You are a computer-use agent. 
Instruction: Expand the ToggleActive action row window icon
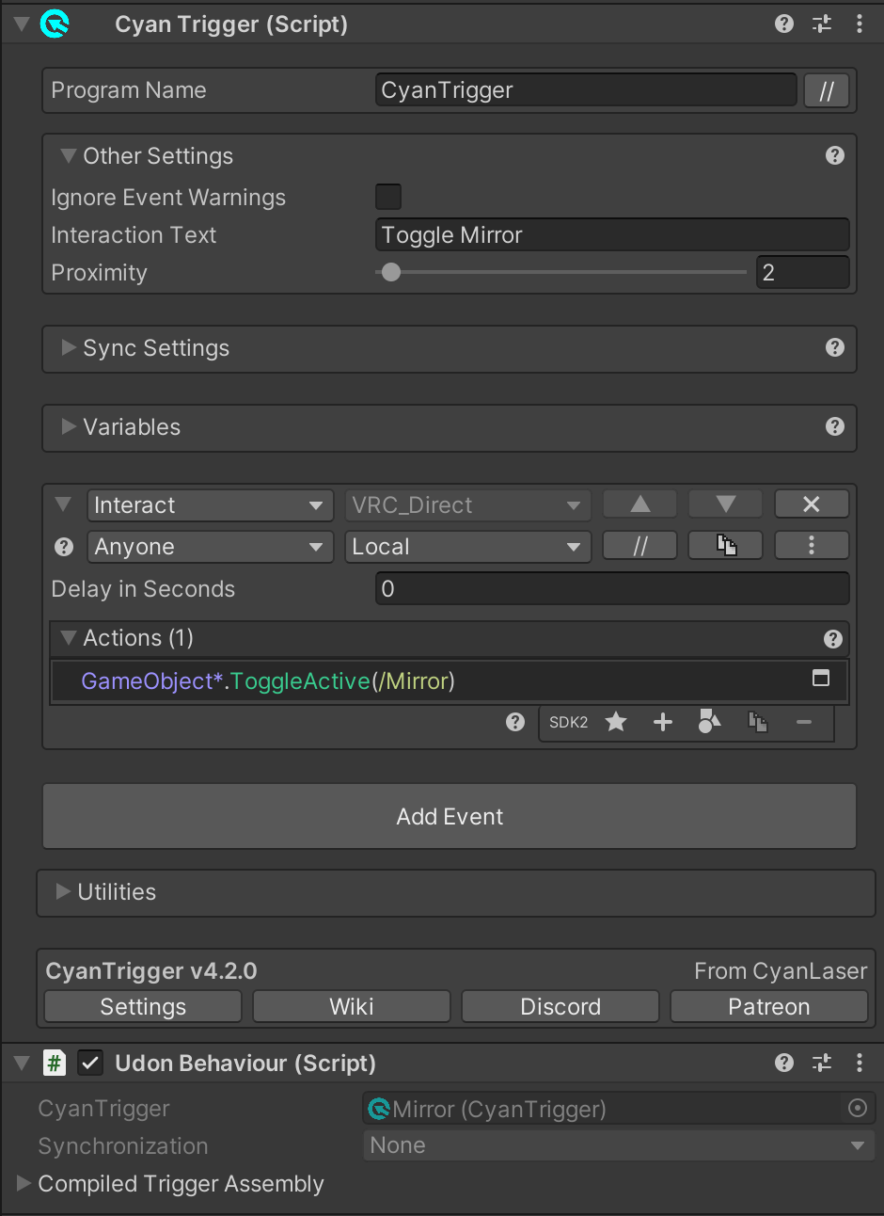pyautogui.click(x=821, y=678)
